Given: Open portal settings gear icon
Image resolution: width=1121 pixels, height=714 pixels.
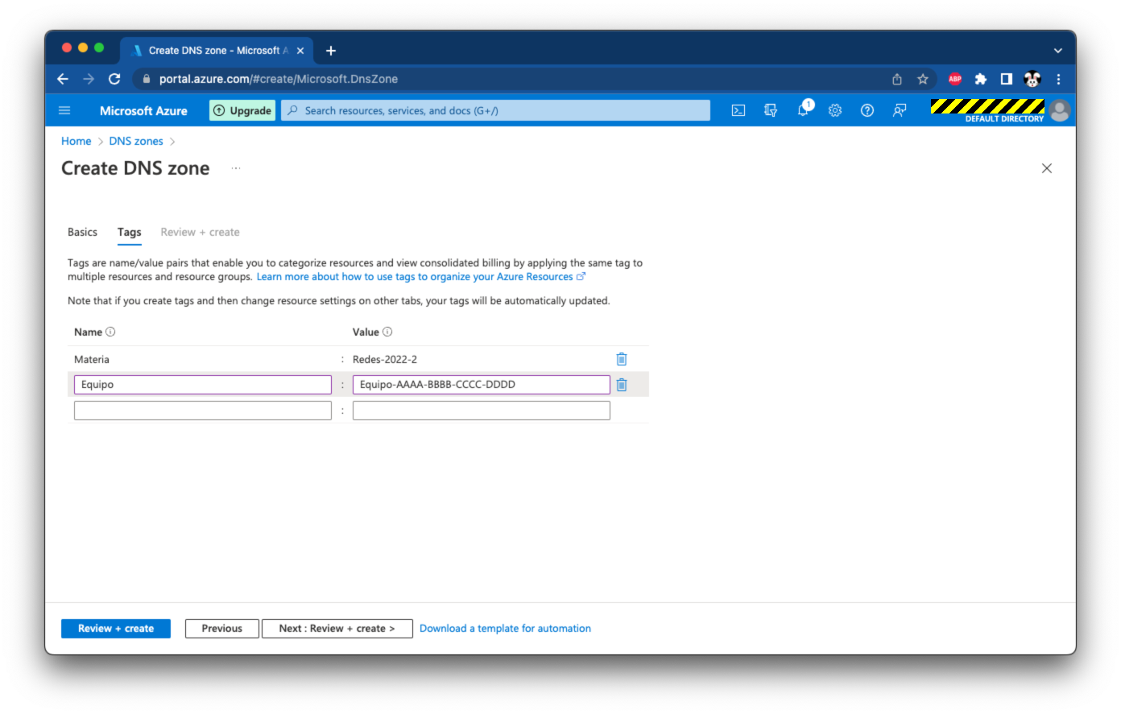Looking at the screenshot, I should (x=835, y=111).
